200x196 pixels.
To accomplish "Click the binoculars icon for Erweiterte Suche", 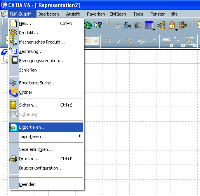I will 13,83.
